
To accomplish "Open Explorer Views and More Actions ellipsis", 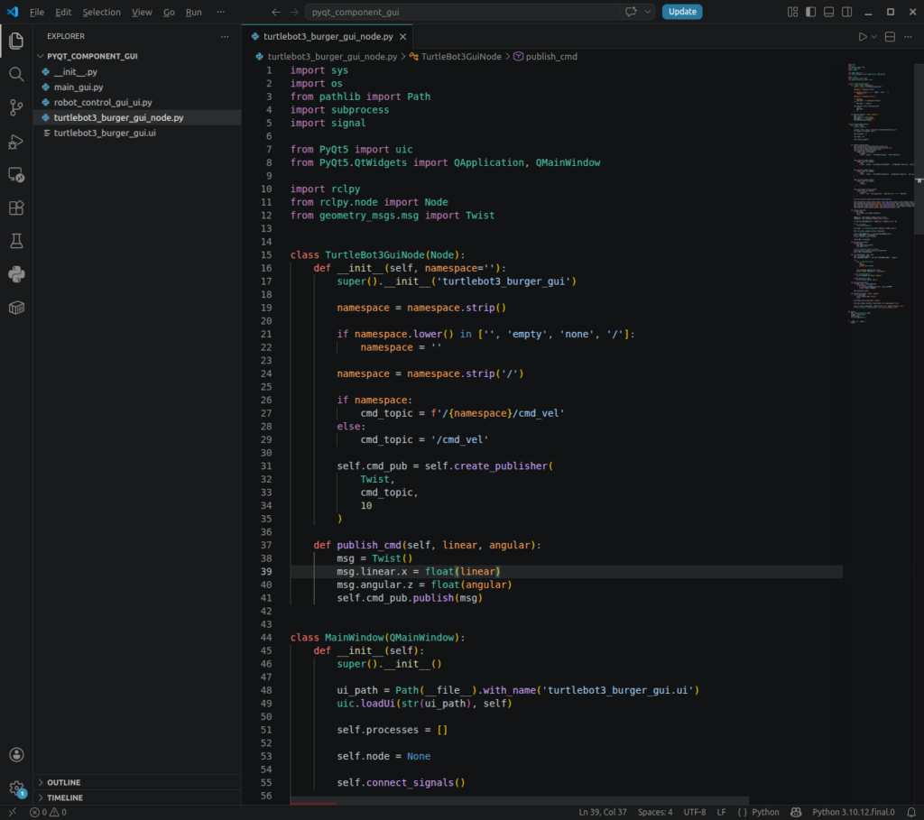I will (225, 36).
